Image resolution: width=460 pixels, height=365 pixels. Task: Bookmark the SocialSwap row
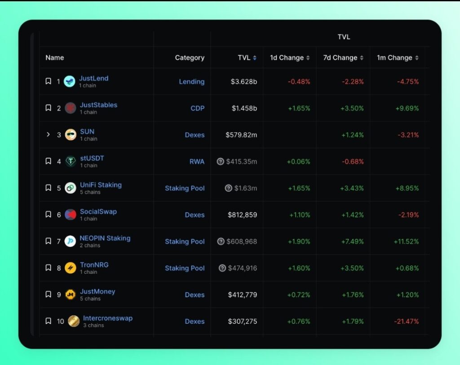[49, 214]
